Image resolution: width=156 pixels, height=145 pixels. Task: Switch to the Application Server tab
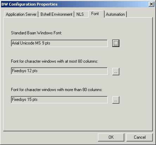tap(21, 14)
